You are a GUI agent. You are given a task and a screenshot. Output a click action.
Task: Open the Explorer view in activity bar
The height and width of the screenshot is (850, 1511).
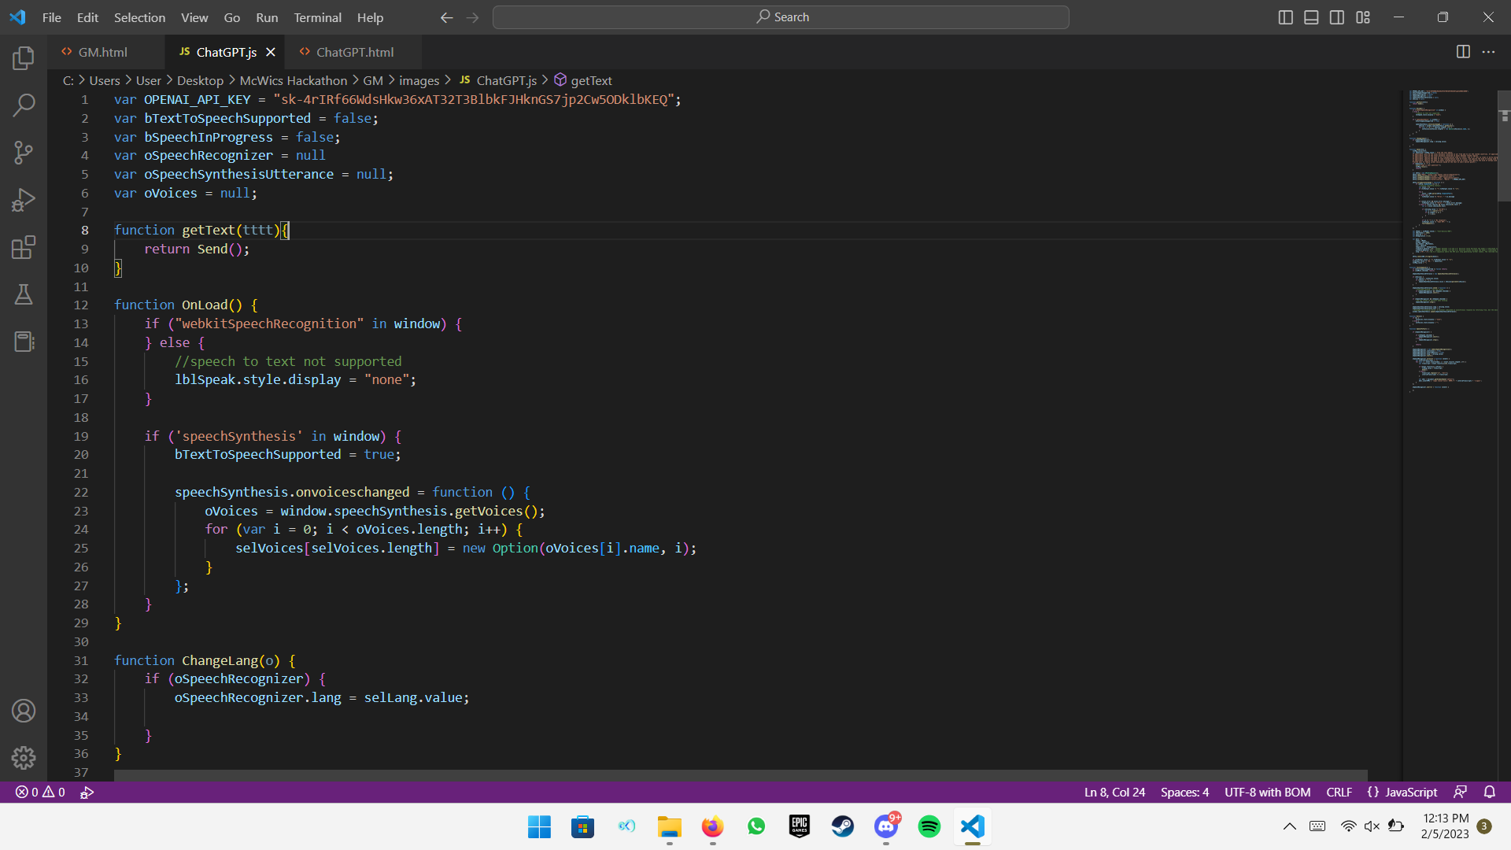click(x=24, y=57)
